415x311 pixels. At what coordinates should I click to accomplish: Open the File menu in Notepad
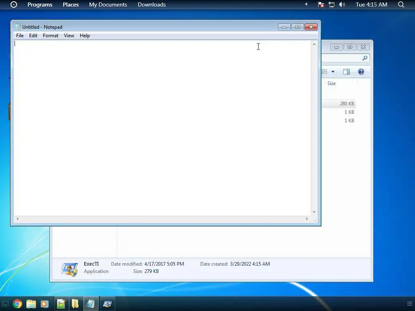tap(20, 36)
